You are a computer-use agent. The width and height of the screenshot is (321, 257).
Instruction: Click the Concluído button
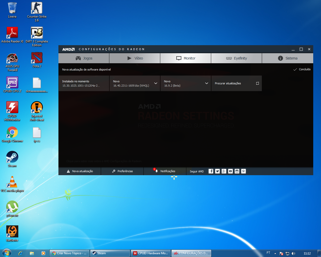pyautogui.click(x=302, y=70)
